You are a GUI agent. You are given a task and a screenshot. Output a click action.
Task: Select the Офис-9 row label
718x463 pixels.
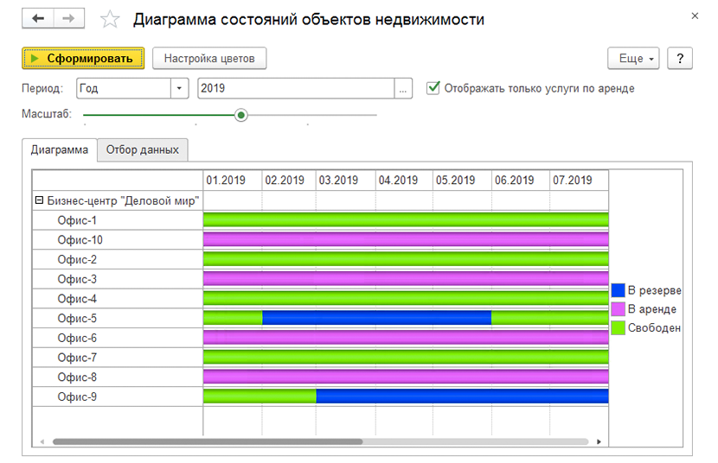click(77, 397)
